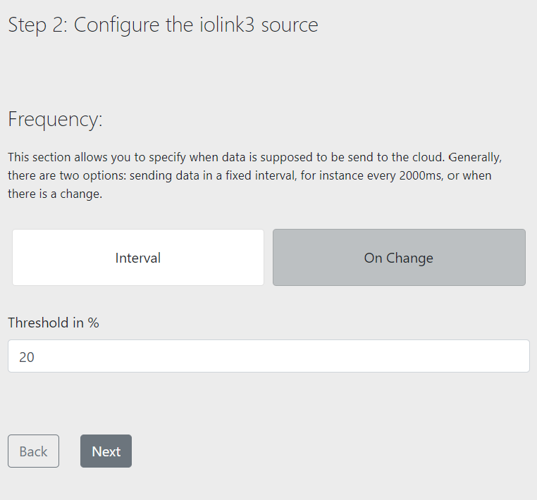Viewport: 537px width, 500px height.
Task: Click "2000ms" in the description text
Action: (421, 175)
